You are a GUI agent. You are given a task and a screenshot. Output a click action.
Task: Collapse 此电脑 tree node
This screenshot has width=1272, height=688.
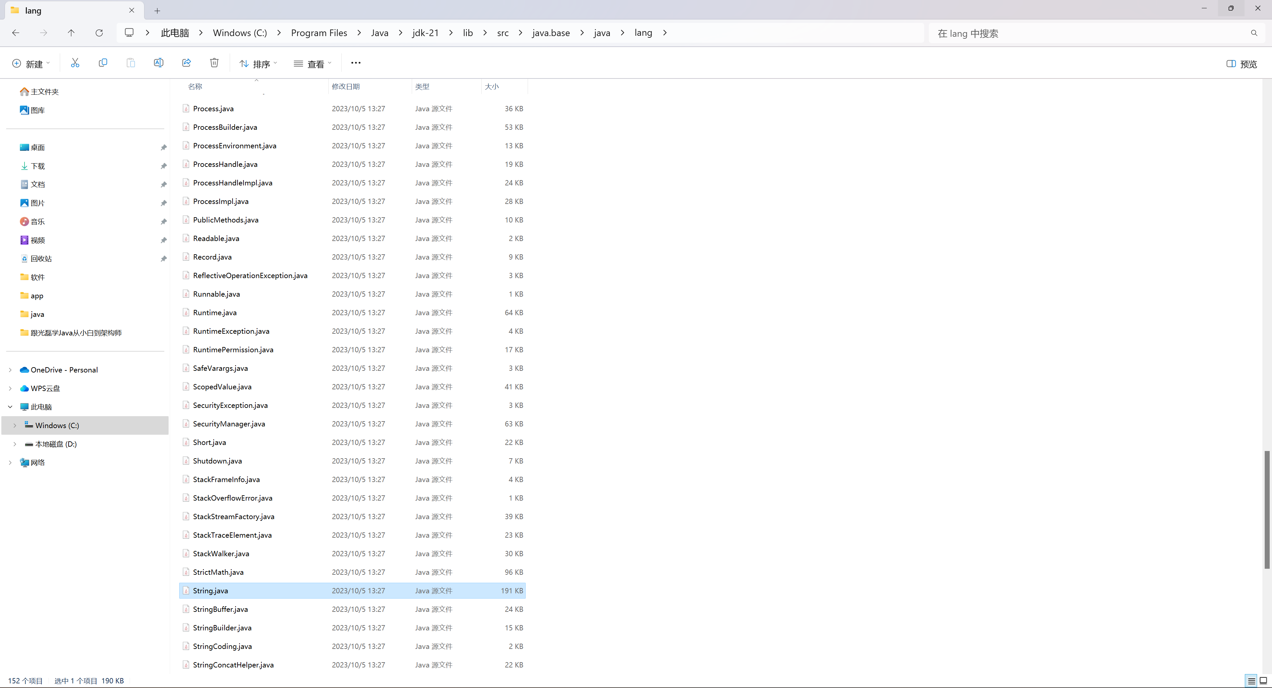10,407
